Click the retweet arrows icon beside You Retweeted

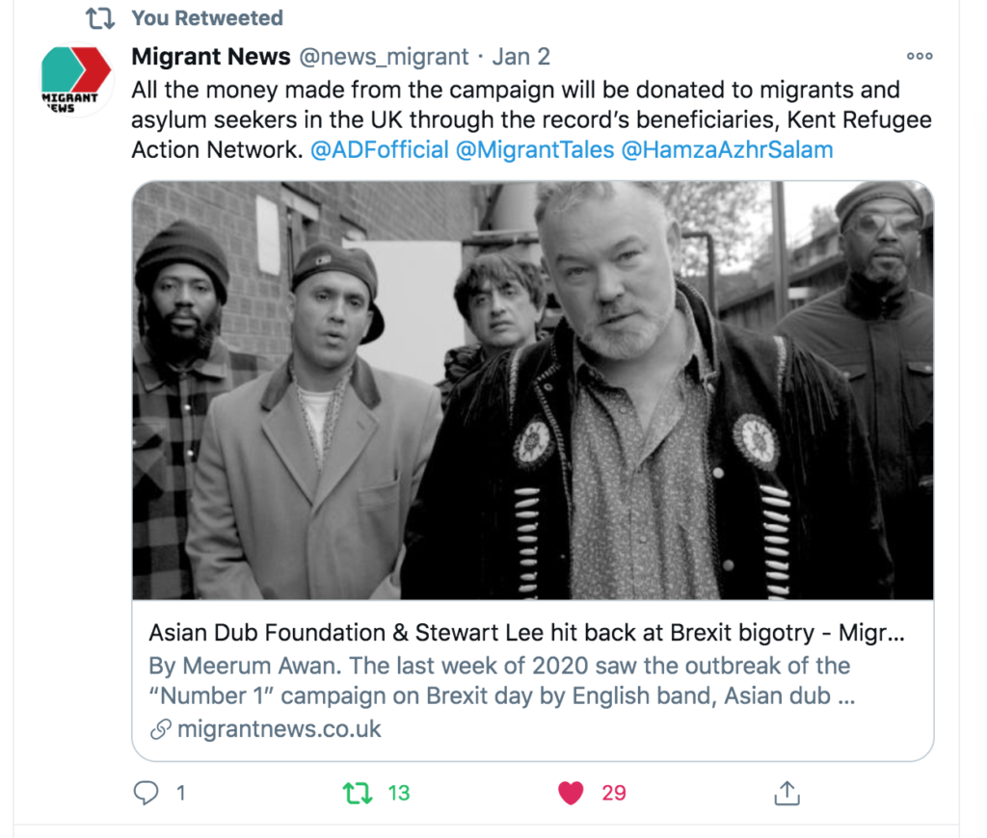pos(100,18)
